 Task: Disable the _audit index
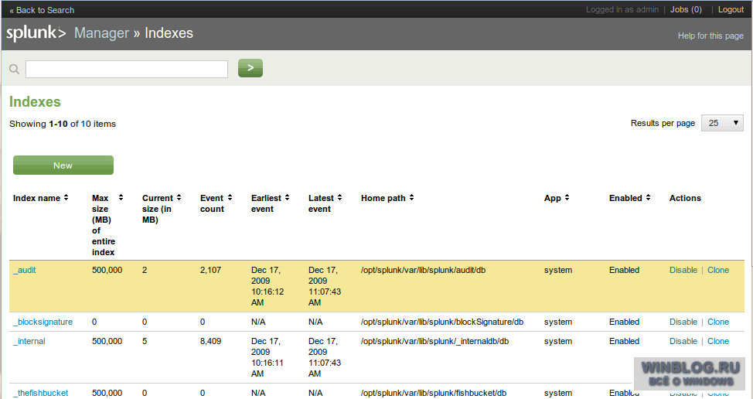pos(683,270)
